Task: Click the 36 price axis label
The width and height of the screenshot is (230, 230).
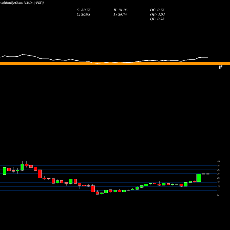Action: tap(218, 170)
